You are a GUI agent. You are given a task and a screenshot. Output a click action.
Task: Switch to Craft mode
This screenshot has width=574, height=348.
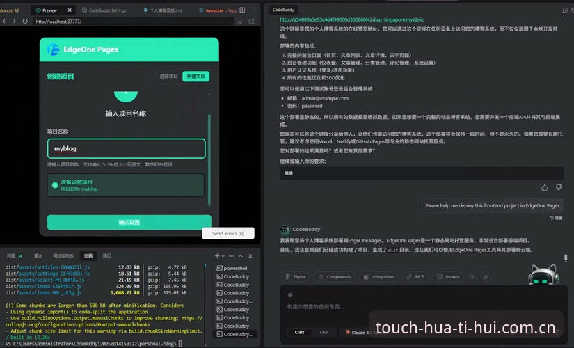click(299, 332)
